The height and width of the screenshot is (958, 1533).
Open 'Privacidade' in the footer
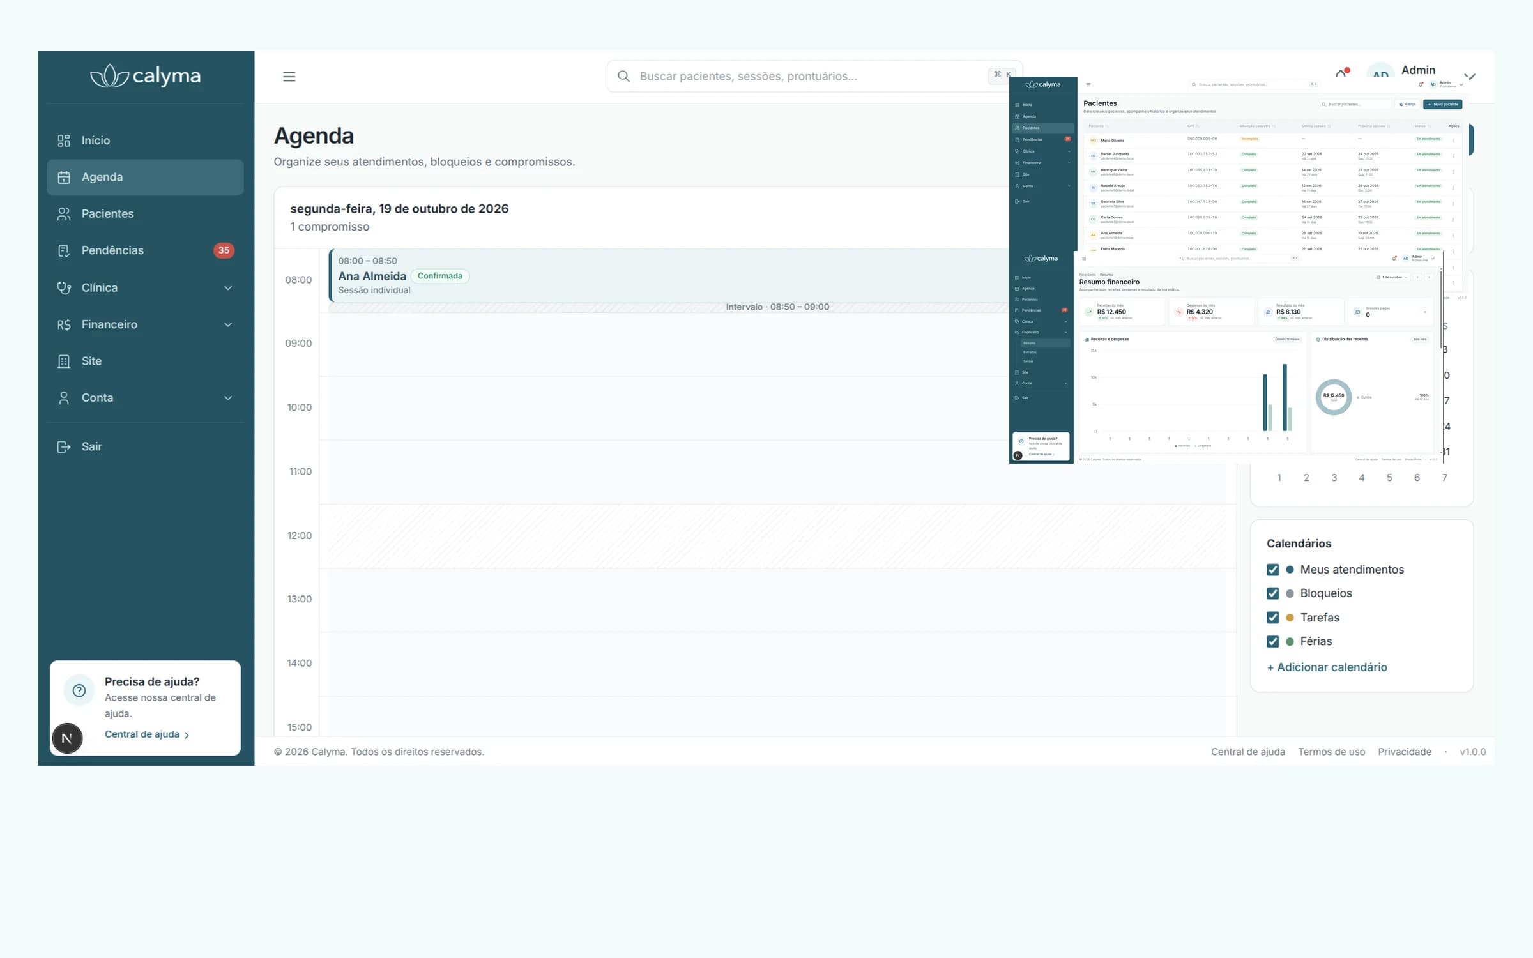(x=1405, y=752)
